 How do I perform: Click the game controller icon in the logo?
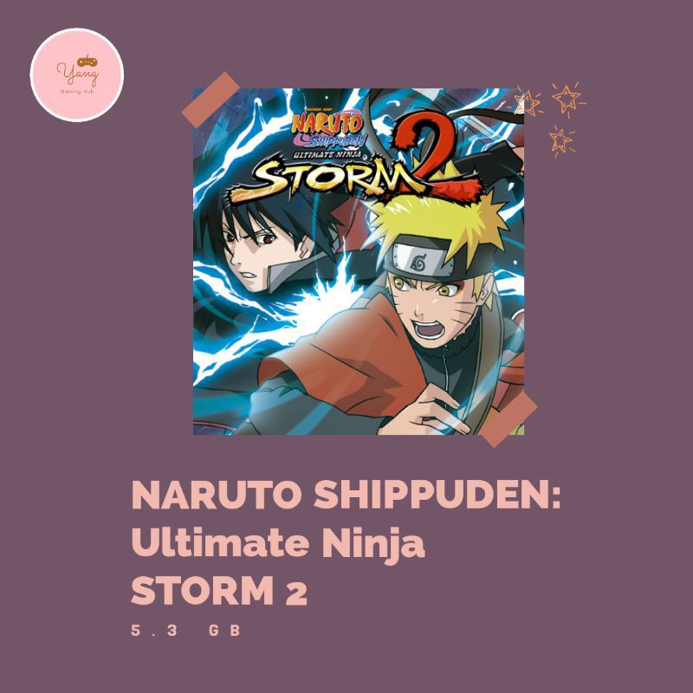87,62
